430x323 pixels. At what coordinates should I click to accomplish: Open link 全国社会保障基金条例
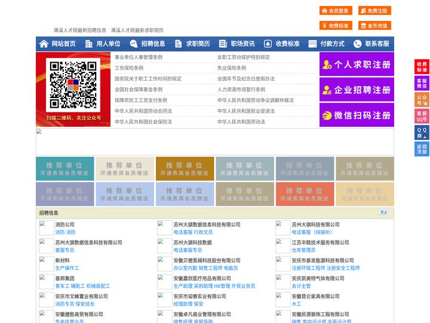[139, 89]
